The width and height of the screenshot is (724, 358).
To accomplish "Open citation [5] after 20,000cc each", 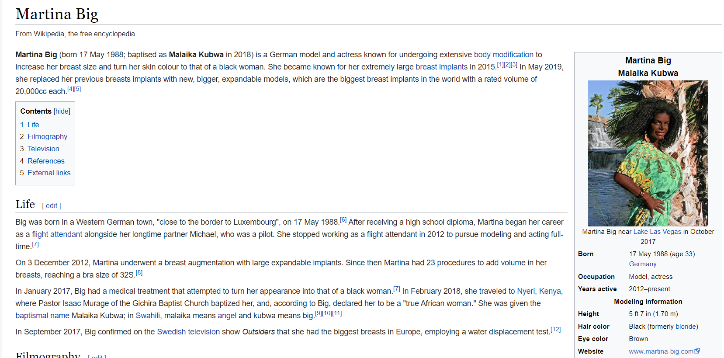I will [78, 89].
